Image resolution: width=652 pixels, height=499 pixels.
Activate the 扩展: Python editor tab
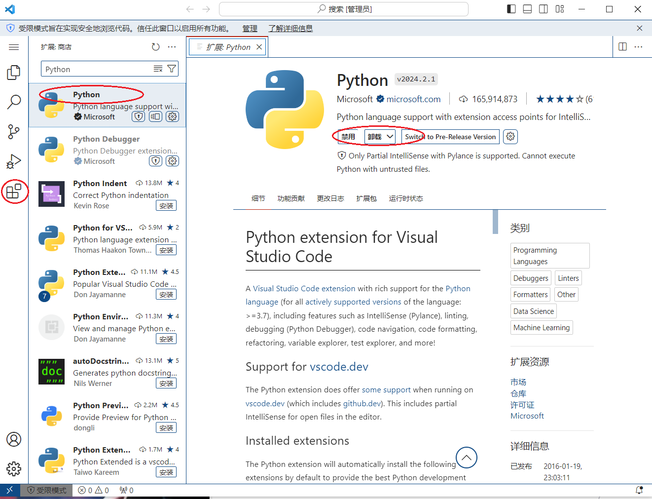(x=228, y=47)
